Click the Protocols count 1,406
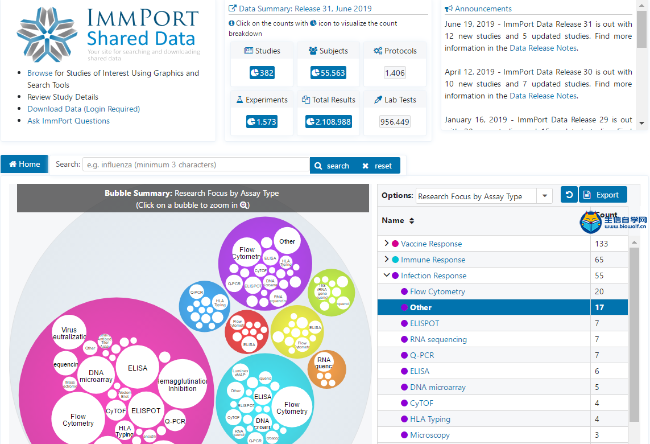Viewport: 650px width, 444px height. pyautogui.click(x=395, y=73)
